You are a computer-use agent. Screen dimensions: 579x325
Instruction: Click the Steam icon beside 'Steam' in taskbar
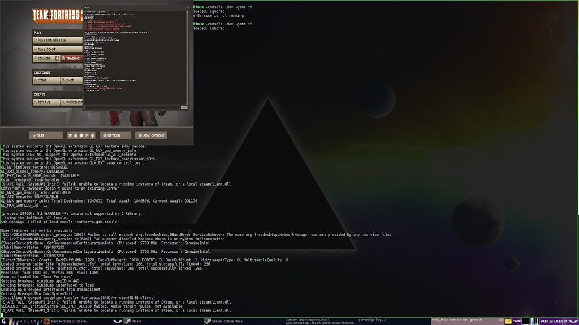point(127,321)
